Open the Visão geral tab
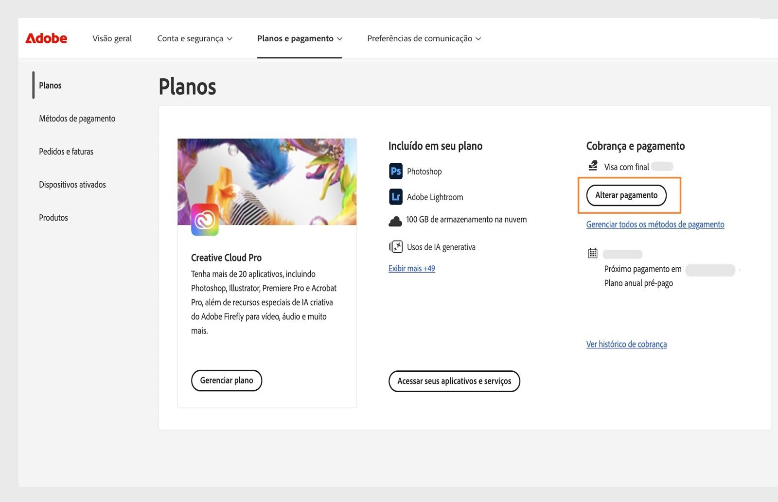The height and width of the screenshot is (502, 778). [x=112, y=38]
